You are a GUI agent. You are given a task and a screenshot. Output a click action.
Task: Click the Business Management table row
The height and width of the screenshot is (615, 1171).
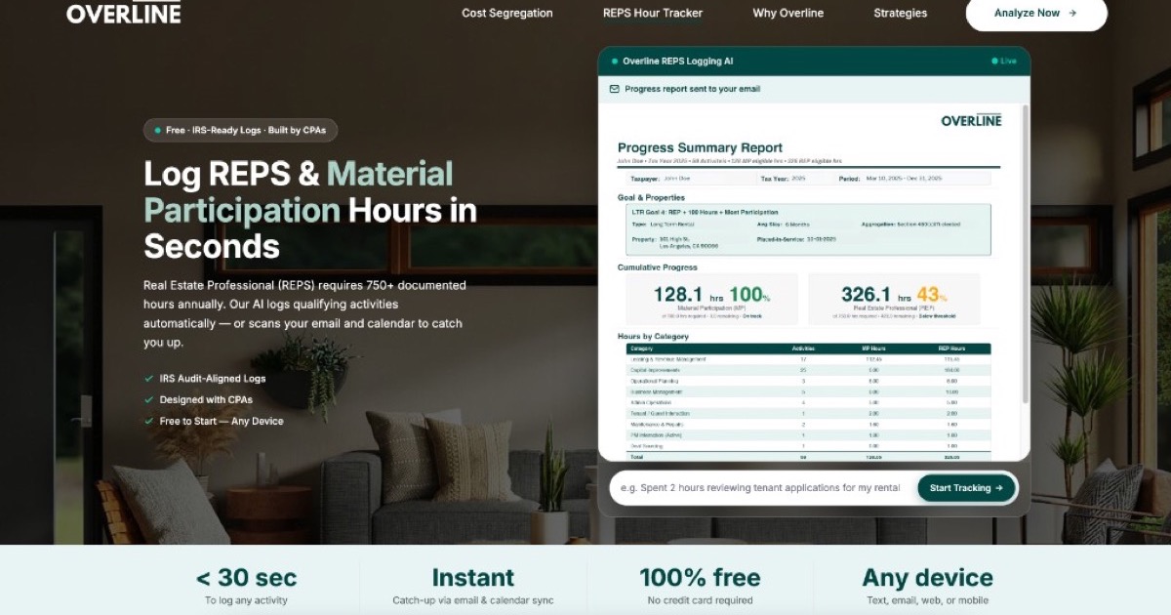pyautogui.click(x=808, y=391)
